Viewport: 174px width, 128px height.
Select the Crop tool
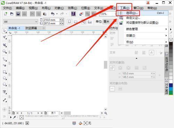pyautogui.click(x=5, y=45)
